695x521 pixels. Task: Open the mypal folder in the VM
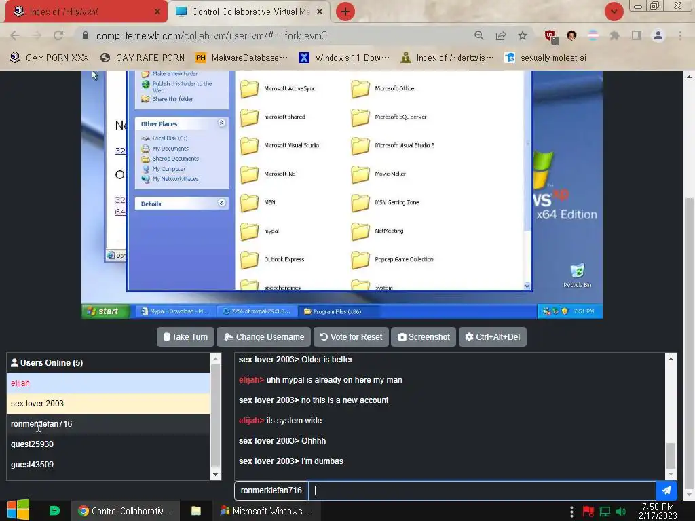tap(259, 231)
